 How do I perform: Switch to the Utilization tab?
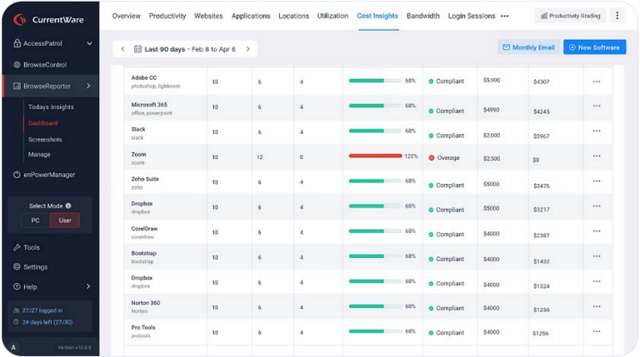(332, 16)
